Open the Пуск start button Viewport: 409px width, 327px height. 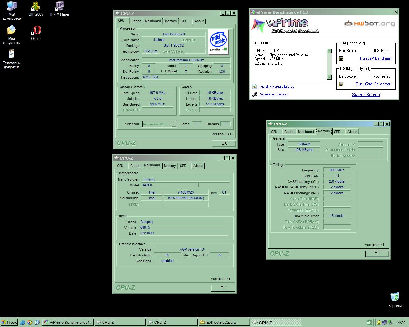click(x=9, y=323)
